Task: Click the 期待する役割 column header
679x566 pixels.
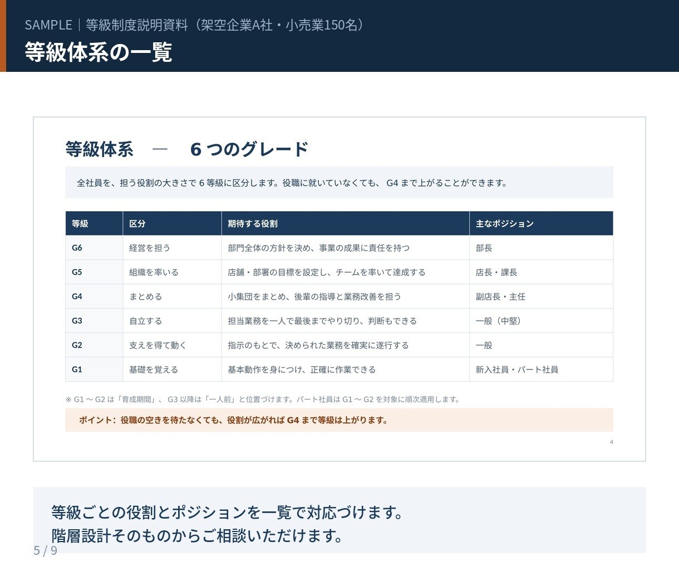Action: click(x=345, y=223)
